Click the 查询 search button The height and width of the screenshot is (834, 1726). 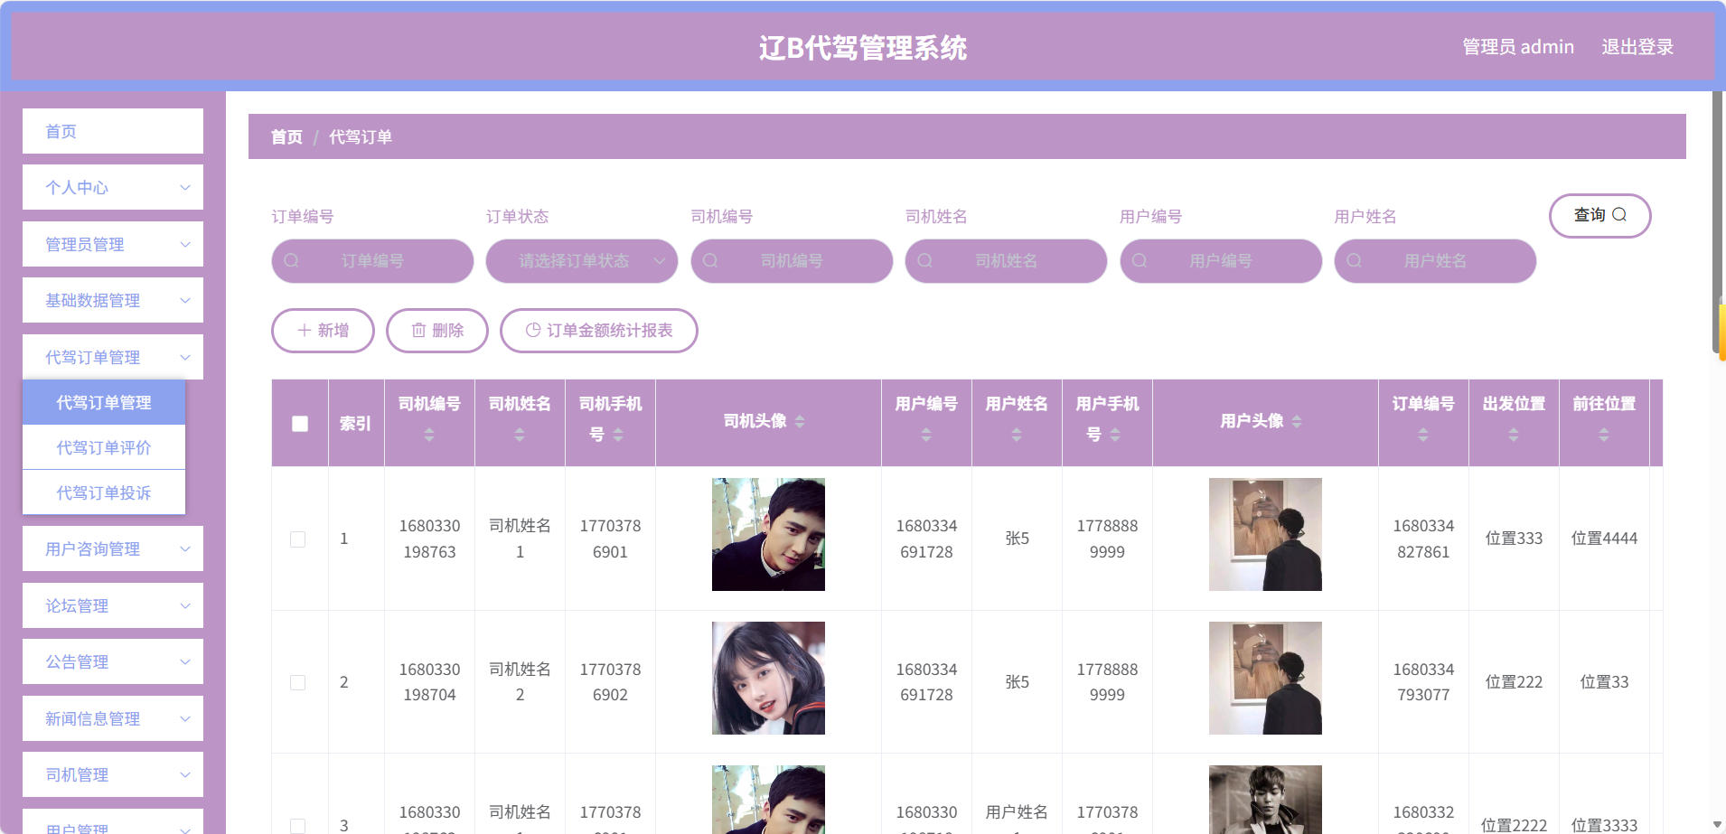point(1599,215)
